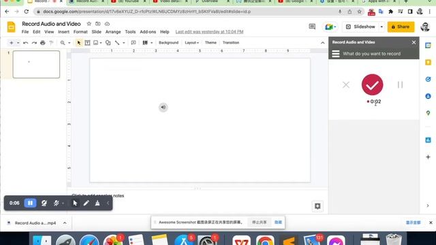
Task: Open the hamburger menu in recording panel
Action: (x=336, y=54)
